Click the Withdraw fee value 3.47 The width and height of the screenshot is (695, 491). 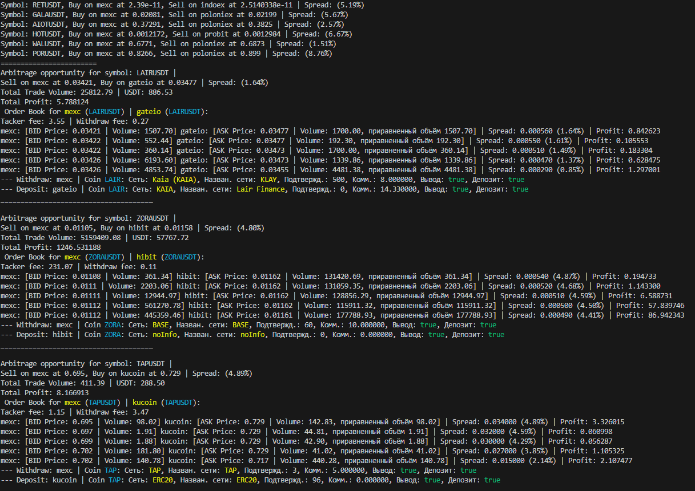click(x=140, y=412)
